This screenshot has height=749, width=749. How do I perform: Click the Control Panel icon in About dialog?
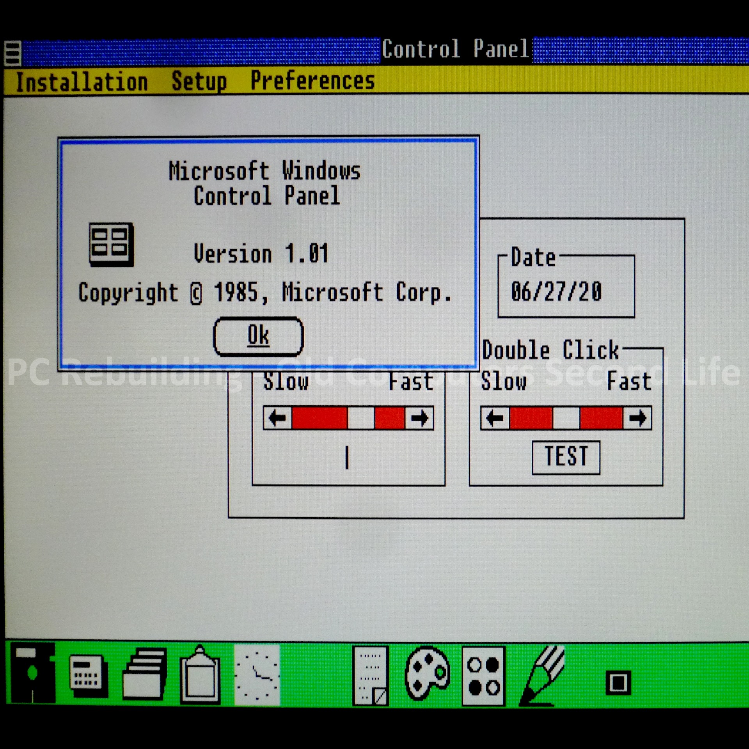click(x=111, y=245)
